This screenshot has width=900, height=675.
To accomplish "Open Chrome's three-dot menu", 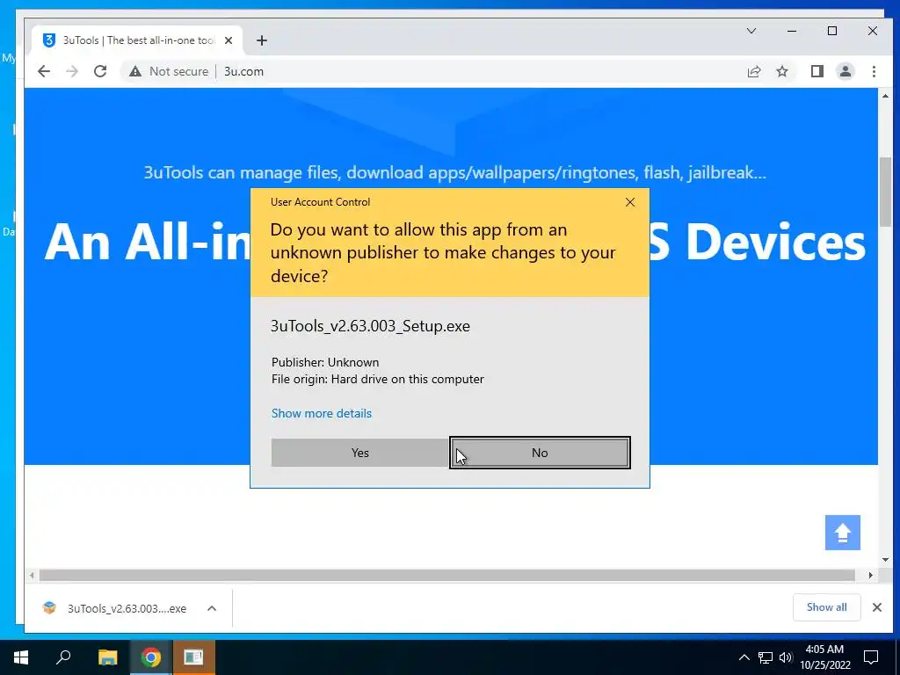I will [874, 71].
